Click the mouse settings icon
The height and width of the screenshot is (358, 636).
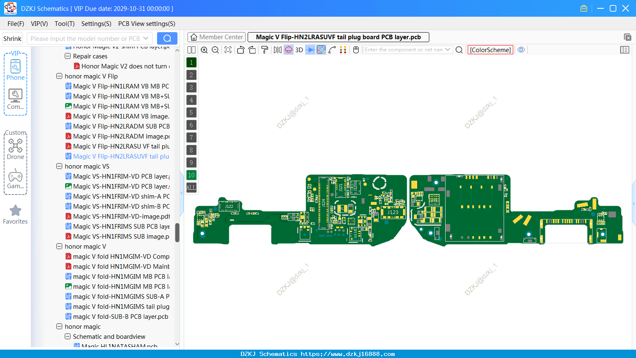click(356, 50)
